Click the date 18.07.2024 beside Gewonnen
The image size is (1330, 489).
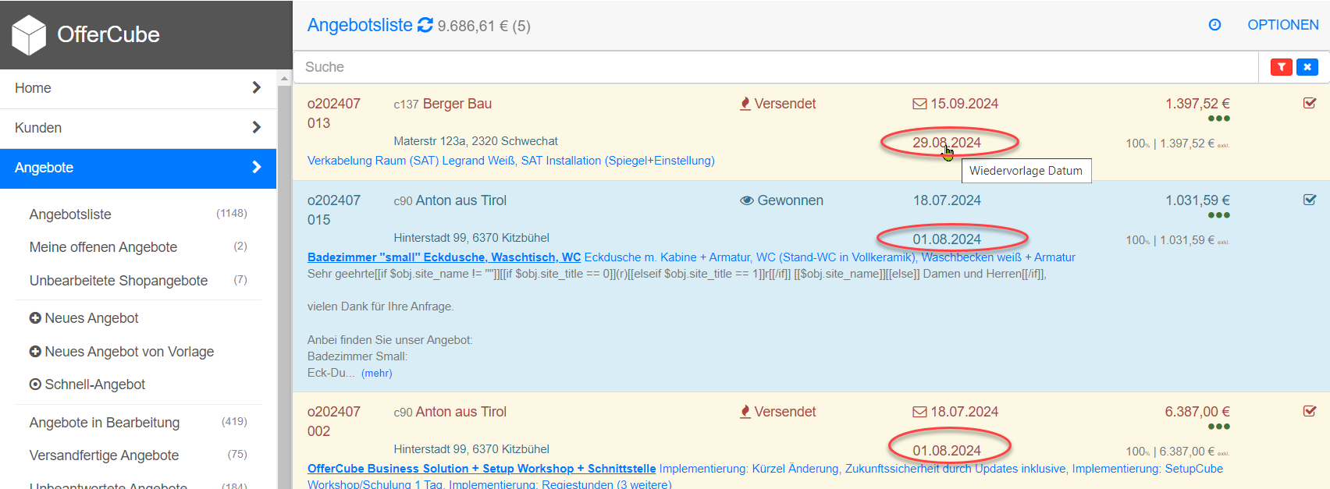(947, 200)
